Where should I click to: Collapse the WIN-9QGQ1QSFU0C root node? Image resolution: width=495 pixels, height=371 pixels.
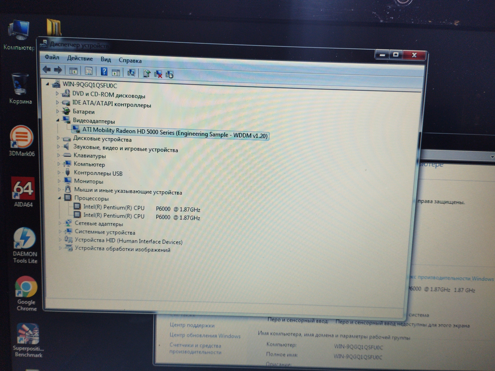click(47, 84)
